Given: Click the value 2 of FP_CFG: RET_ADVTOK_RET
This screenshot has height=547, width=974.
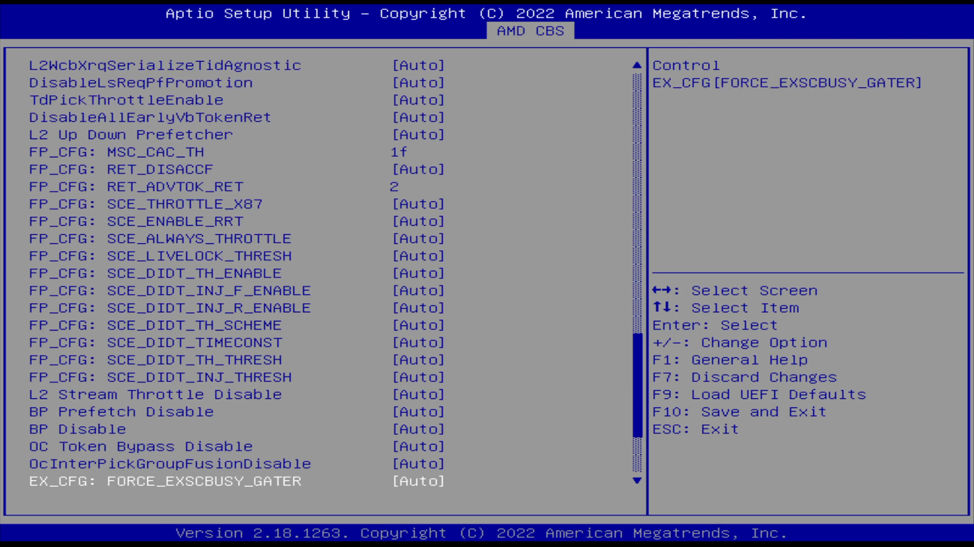Looking at the screenshot, I should point(394,187).
